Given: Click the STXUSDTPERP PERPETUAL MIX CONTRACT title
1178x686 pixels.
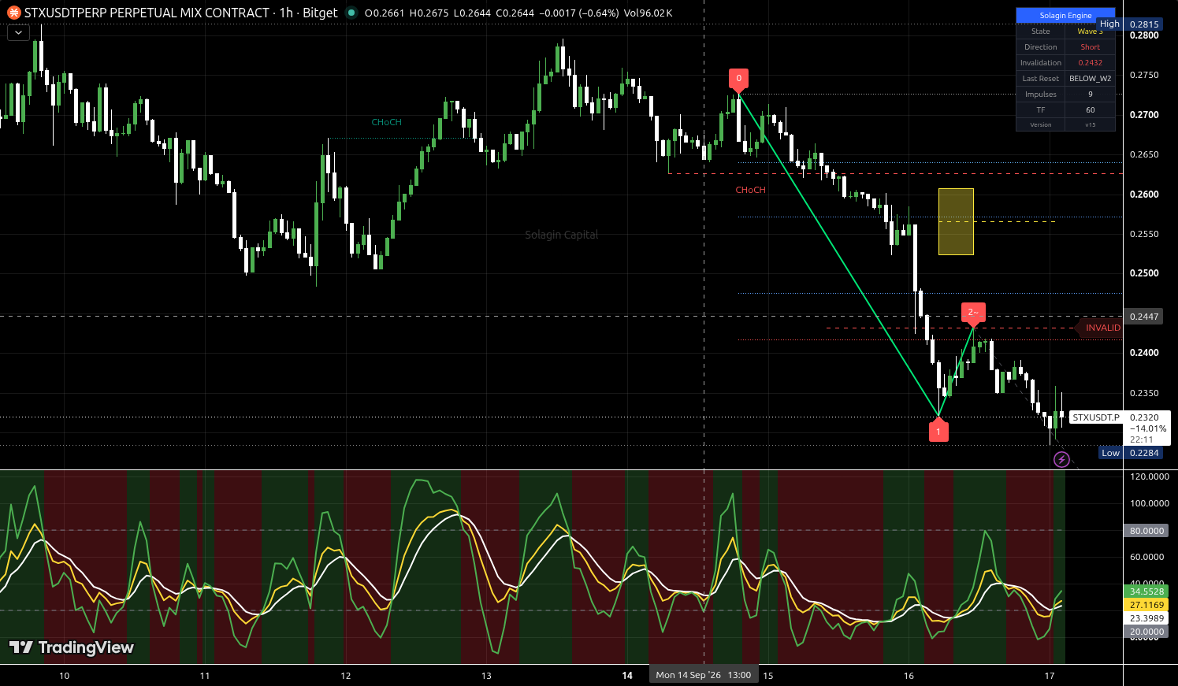Looking at the screenshot, I should (147, 13).
